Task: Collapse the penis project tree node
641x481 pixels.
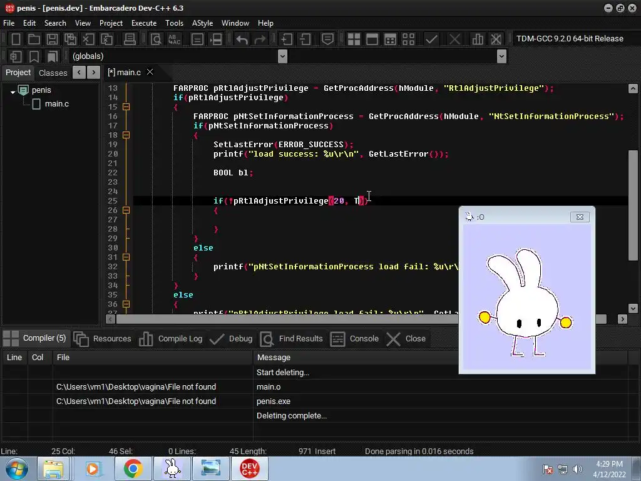Action: [13, 91]
